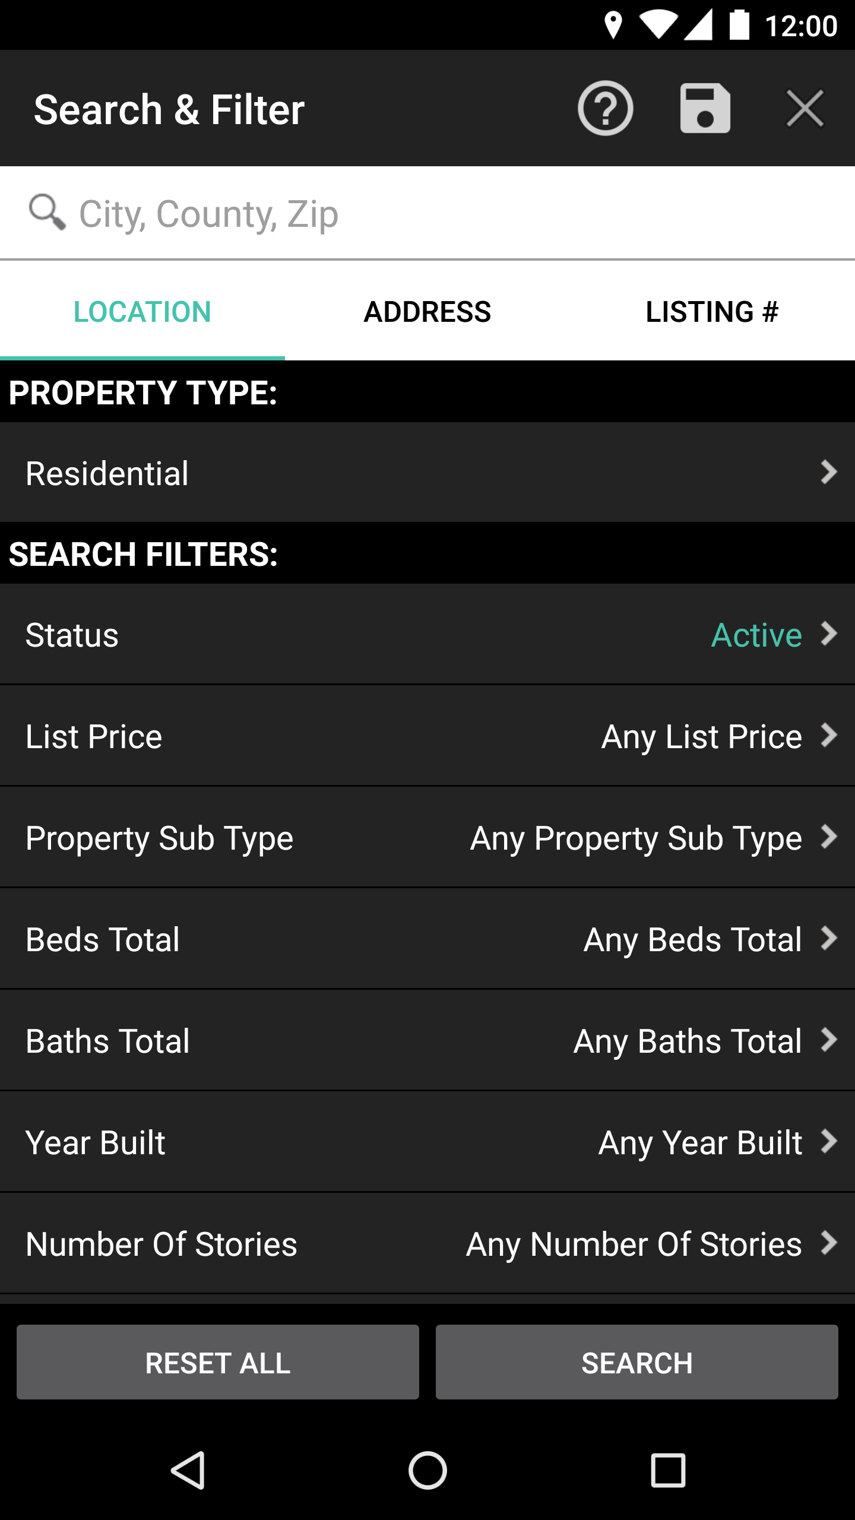Tap the location pin status icon
855x1520 pixels.
[613, 26]
